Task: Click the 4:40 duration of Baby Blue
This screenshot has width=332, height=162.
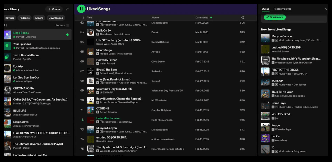Action: [242, 100]
